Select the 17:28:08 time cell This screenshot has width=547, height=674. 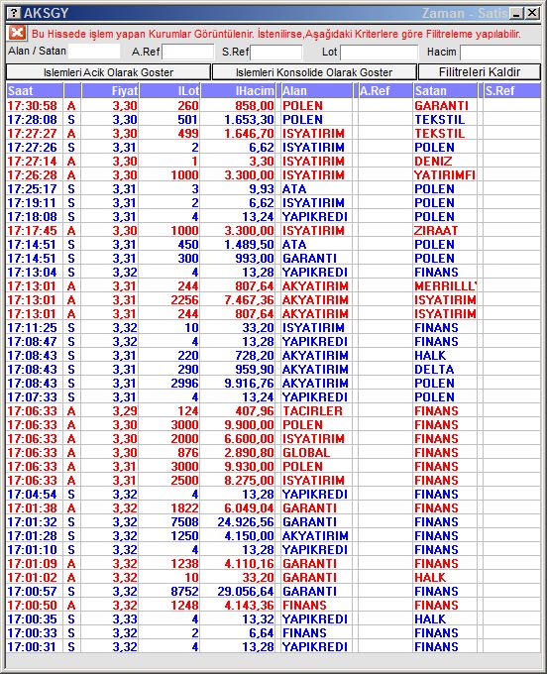click(x=33, y=120)
